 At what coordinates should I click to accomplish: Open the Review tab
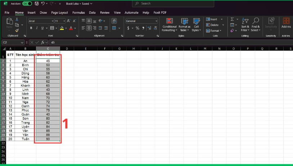point(105,13)
